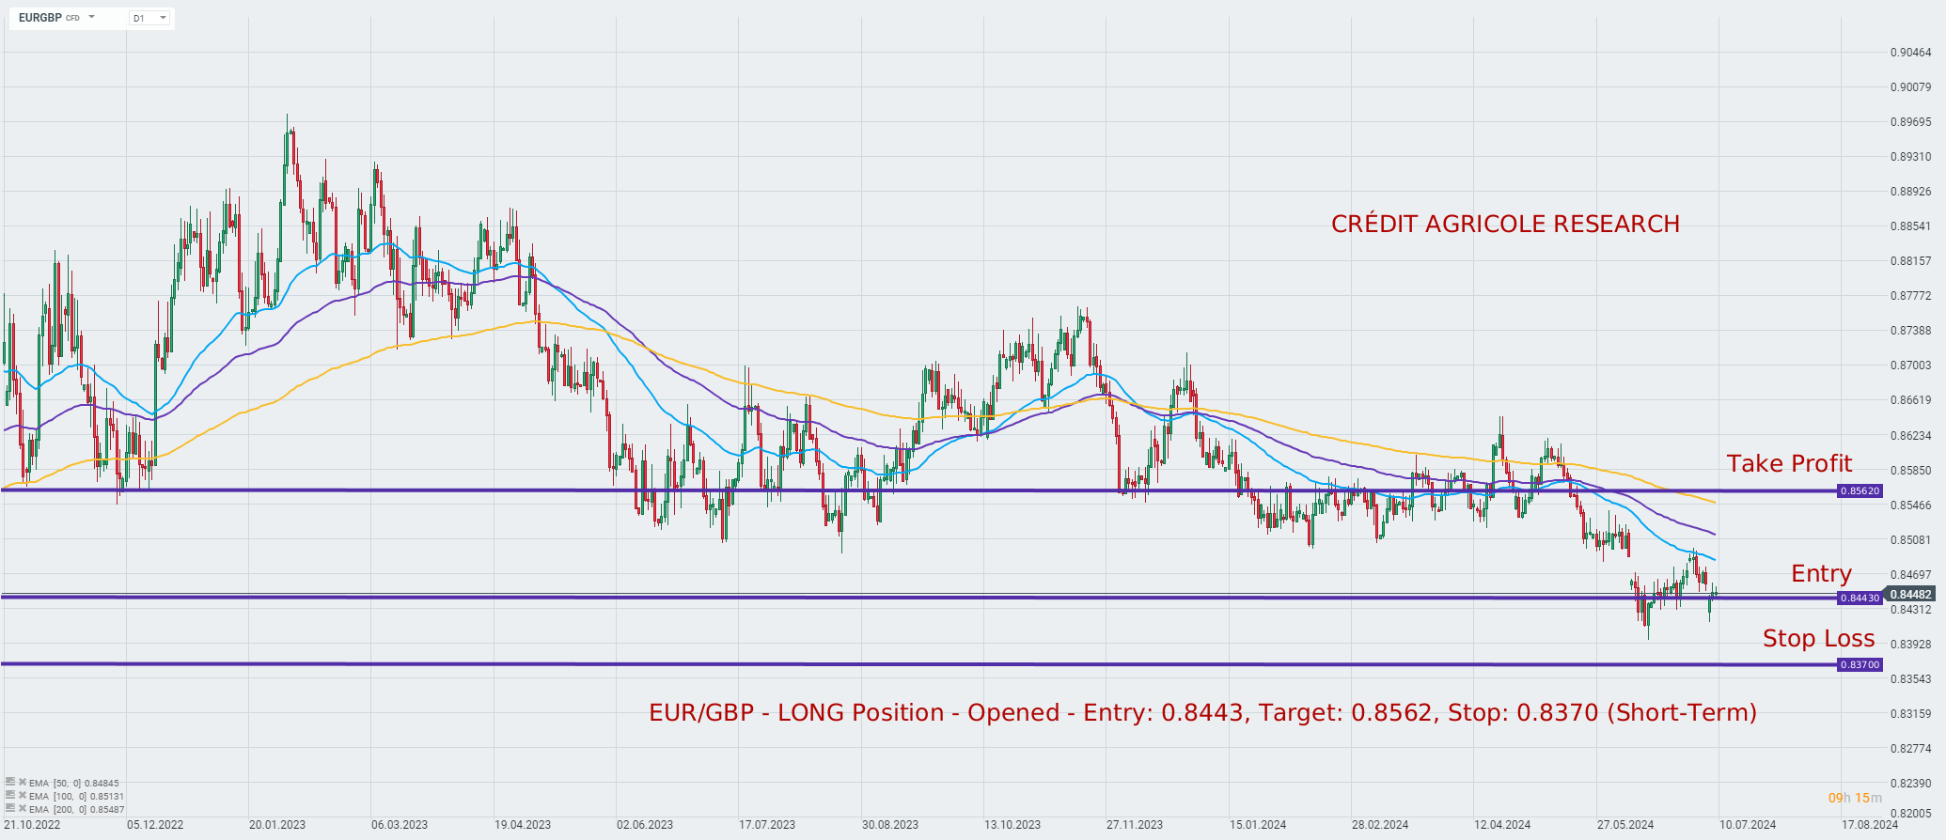
Task: Click the 17.07.2023 date on time axis
Action: (767, 825)
